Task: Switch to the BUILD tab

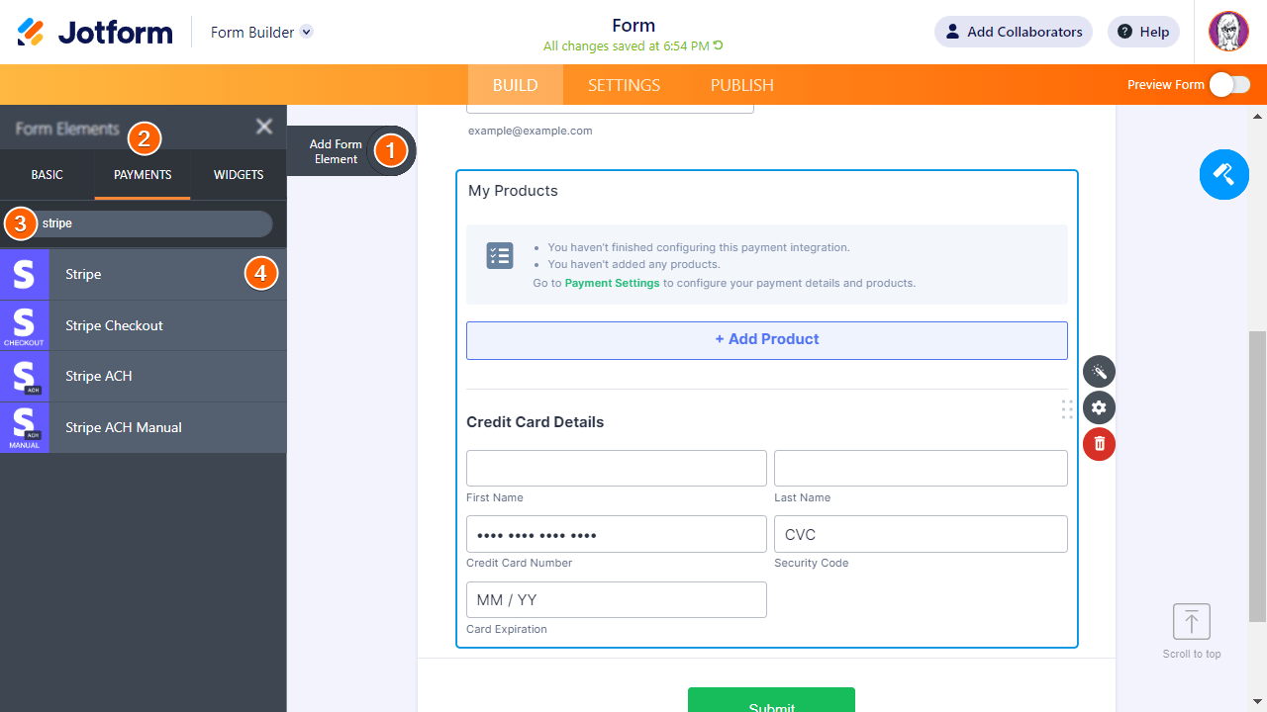Action: pos(516,85)
